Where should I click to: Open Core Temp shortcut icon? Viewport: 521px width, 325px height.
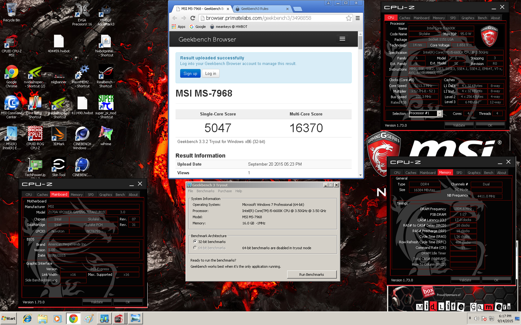[35, 107]
